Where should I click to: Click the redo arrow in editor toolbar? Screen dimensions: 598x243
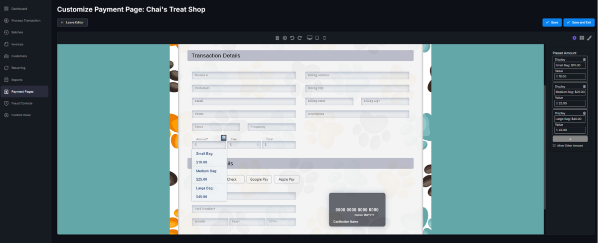[x=299, y=38]
